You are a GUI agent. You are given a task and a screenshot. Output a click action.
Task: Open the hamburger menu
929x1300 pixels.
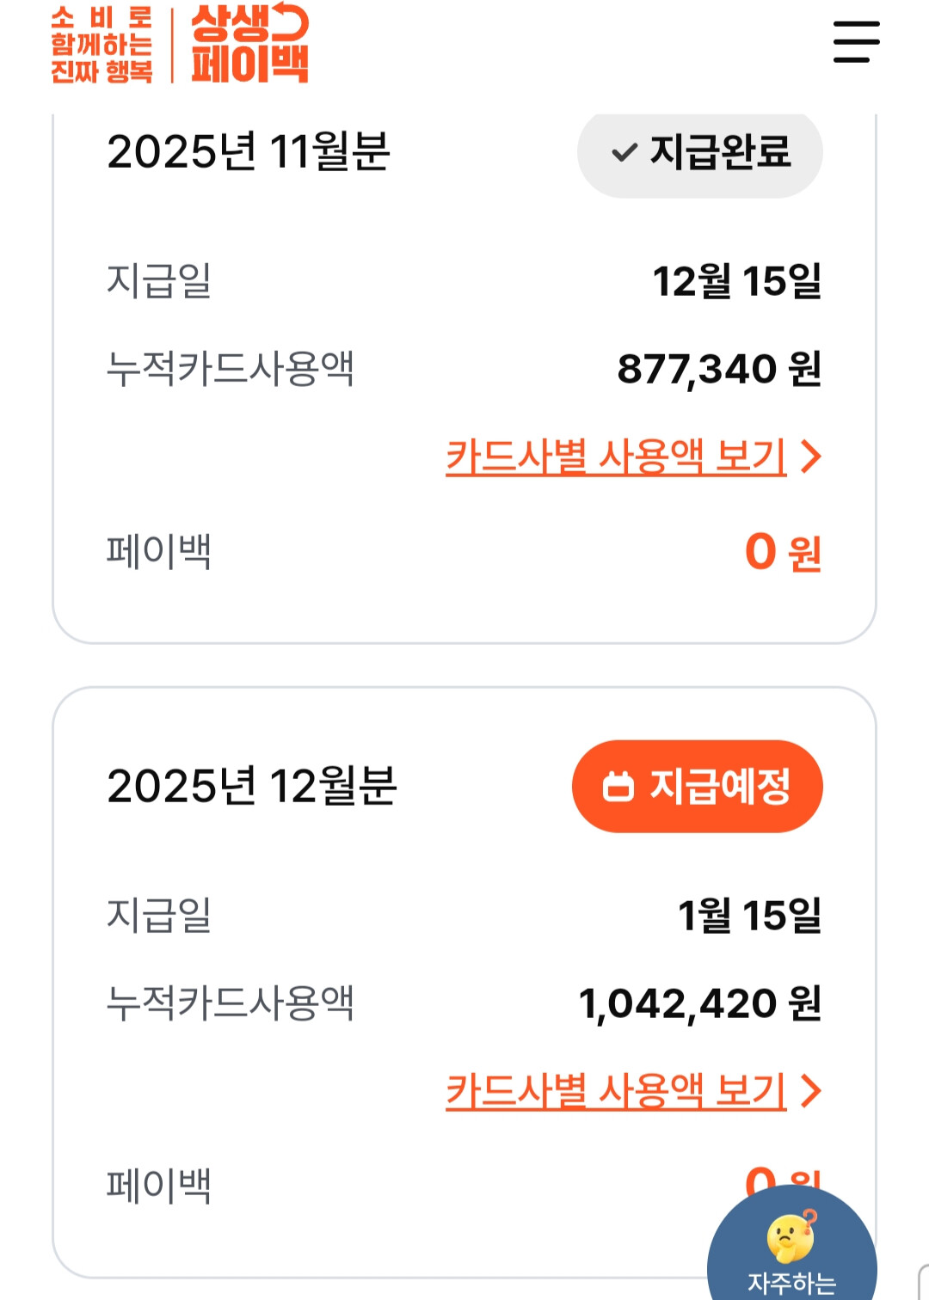point(856,41)
